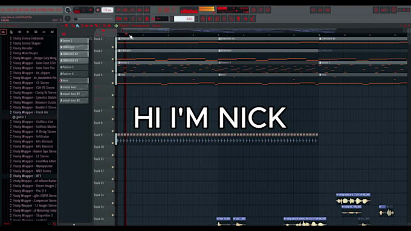This screenshot has height=231, width=411.
Task: Mute Track 3 using its dot
Action: (113, 71)
